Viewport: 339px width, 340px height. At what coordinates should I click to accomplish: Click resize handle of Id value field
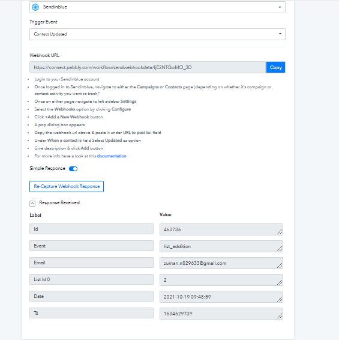[280, 232]
